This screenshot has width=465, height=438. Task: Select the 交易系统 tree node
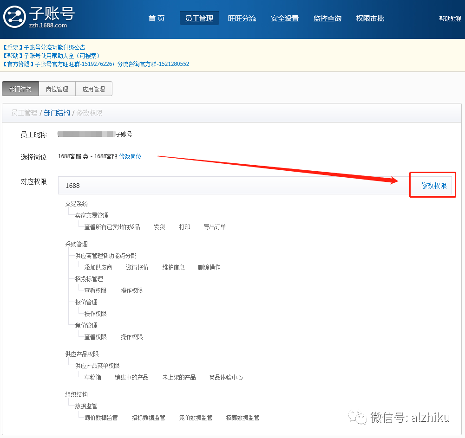click(x=77, y=204)
